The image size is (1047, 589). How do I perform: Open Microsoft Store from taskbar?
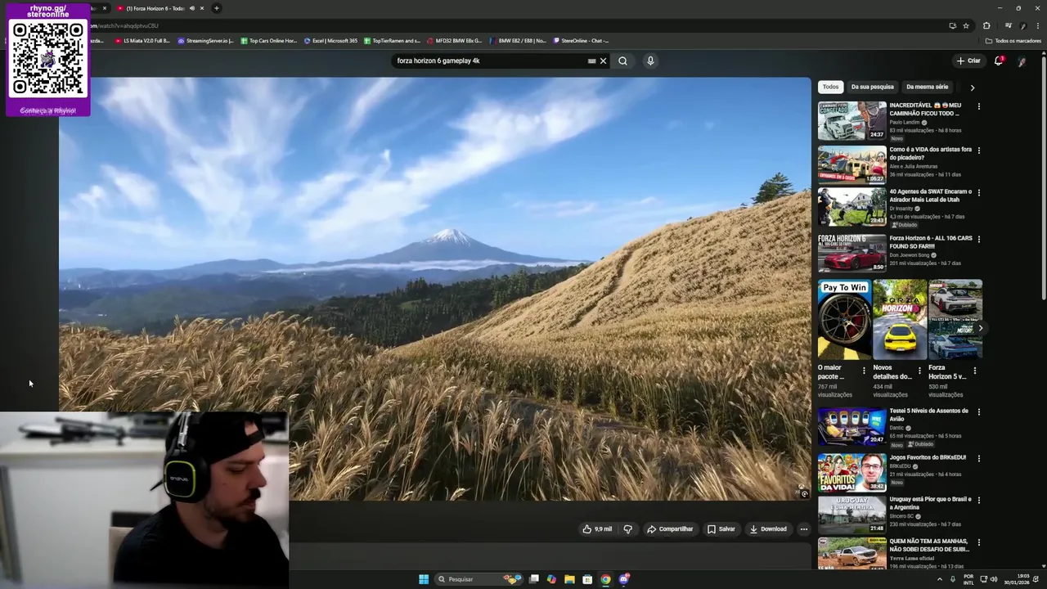pos(587,579)
